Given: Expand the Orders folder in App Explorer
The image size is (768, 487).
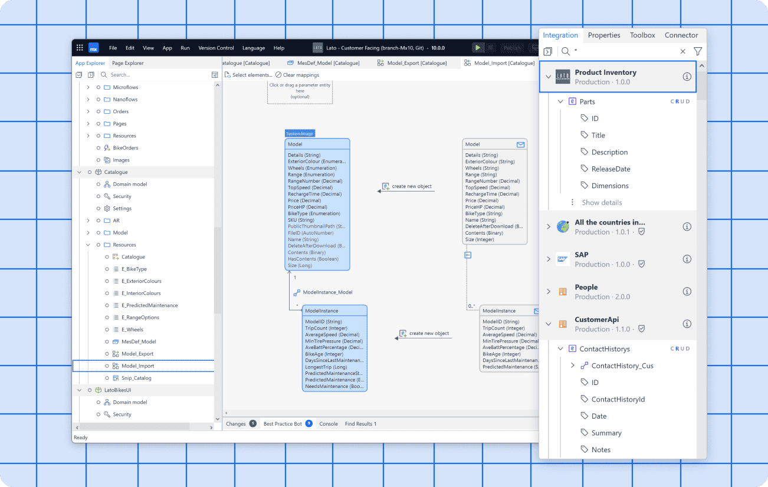Looking at the screenshot, I should (88, 111).
